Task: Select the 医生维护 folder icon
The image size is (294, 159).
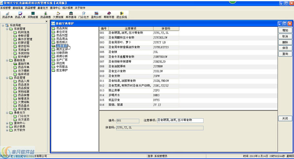Action: (53, 70)
